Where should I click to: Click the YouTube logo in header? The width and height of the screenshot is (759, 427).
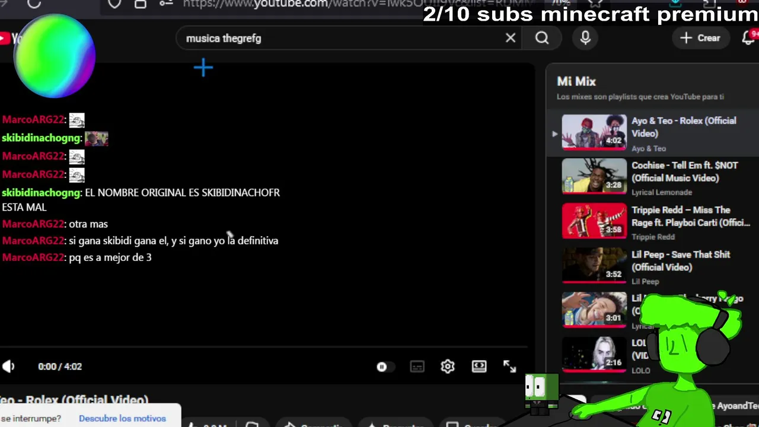(x=11, y=39)
